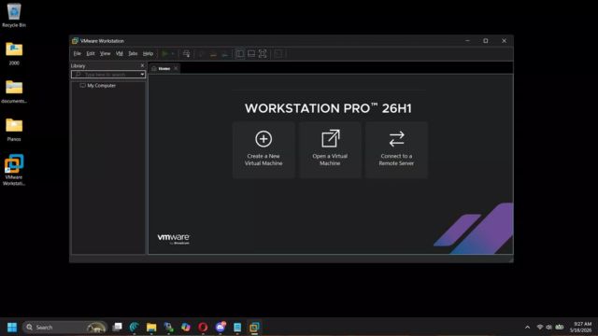Select the documents folder on desktop
Screen dimensions: 598x336
[14, 91]
